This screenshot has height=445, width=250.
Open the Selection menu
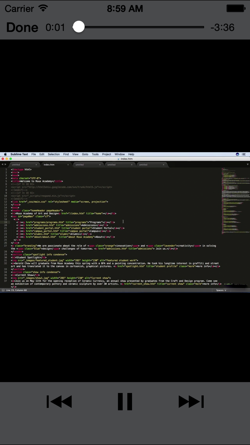(54, 154)
